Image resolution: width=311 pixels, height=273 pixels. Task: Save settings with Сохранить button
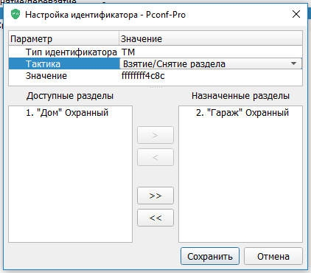(210, 256)
